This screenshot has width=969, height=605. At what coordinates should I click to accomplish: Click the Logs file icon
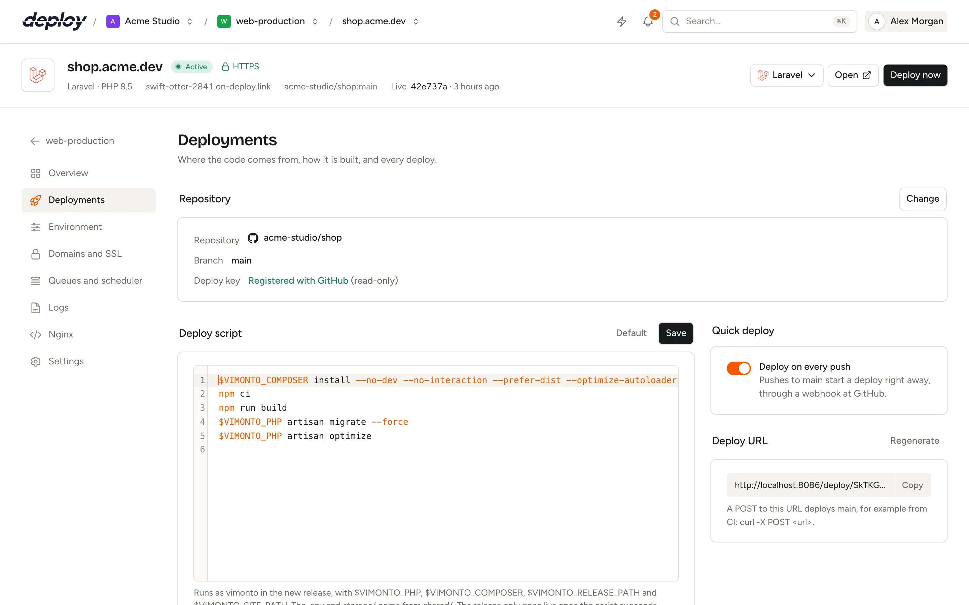36,308
